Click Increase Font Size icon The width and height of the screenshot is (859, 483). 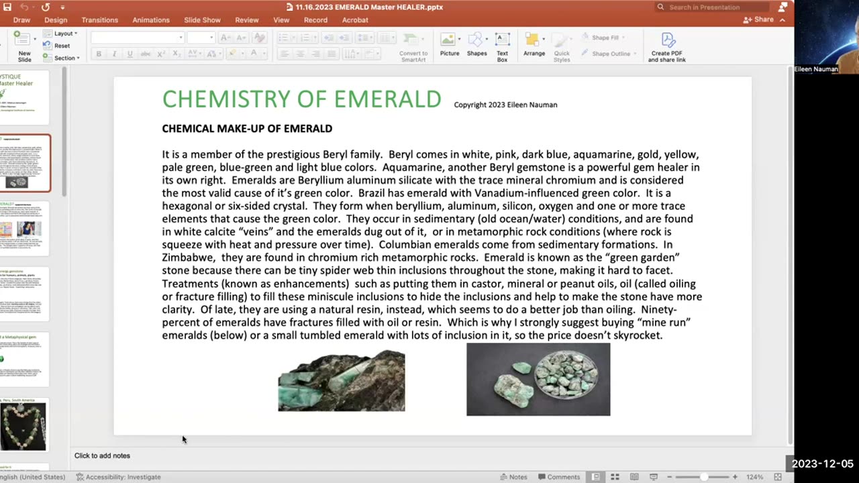click(x=225, y=38)
